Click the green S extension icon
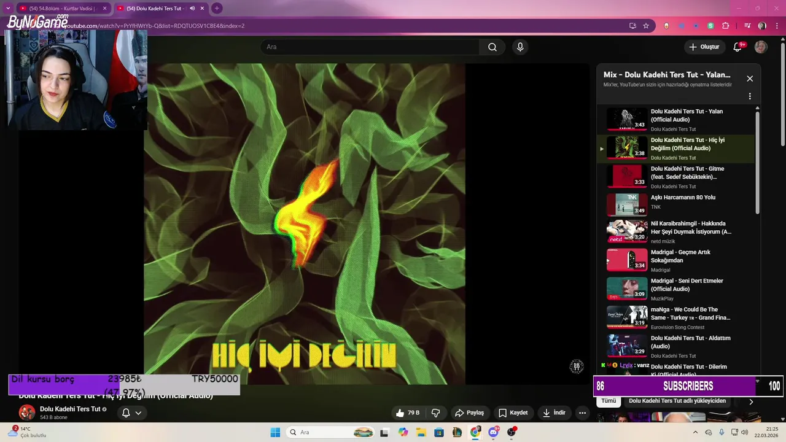The height and width of the screenshot is (442, 786). [x=710, y=26]
